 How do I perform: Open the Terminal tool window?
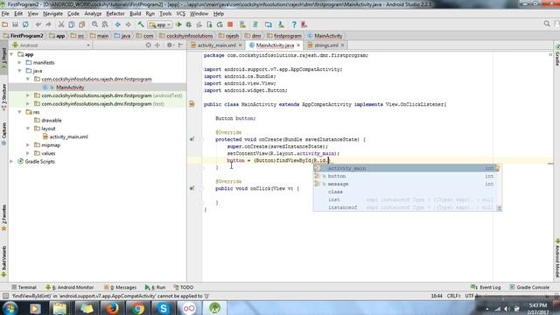click(24, 287)
